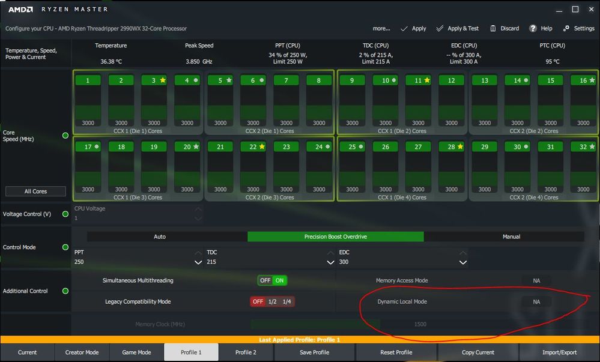Screen dimensions: 600x362
Task: Decrease TDC value with down chevron
Action: [x=330, y=262]
